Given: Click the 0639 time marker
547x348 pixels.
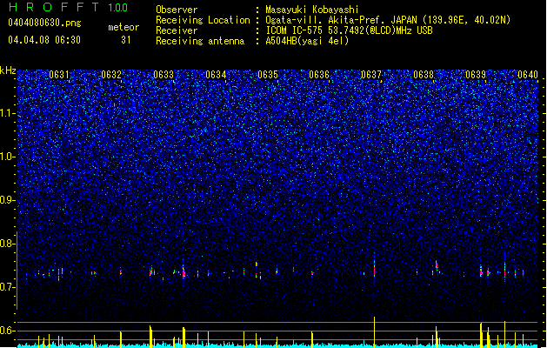Looking at the screenshot, I should tap(476, 75).
